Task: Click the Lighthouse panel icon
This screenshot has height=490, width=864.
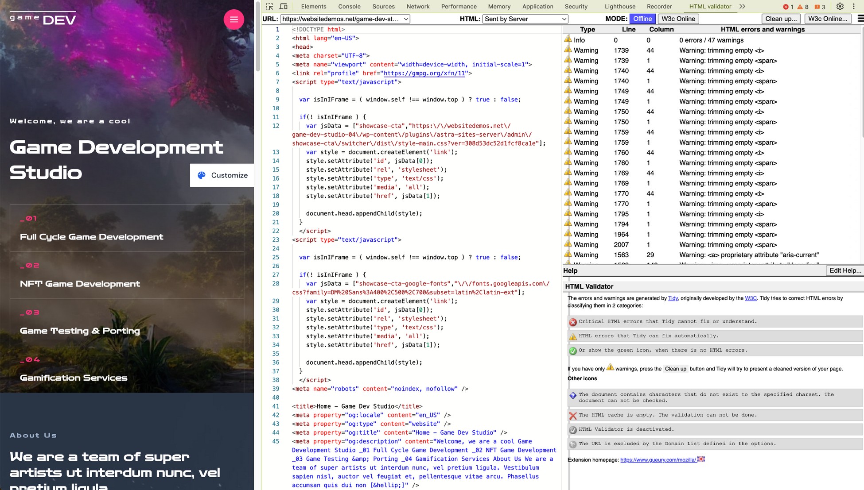Action: point(620,6)
